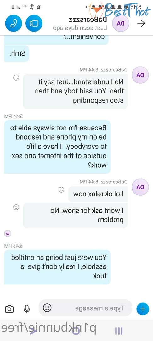153x341 pixels.
Task: Tap the blue plus add button
Action: [143, 309]
